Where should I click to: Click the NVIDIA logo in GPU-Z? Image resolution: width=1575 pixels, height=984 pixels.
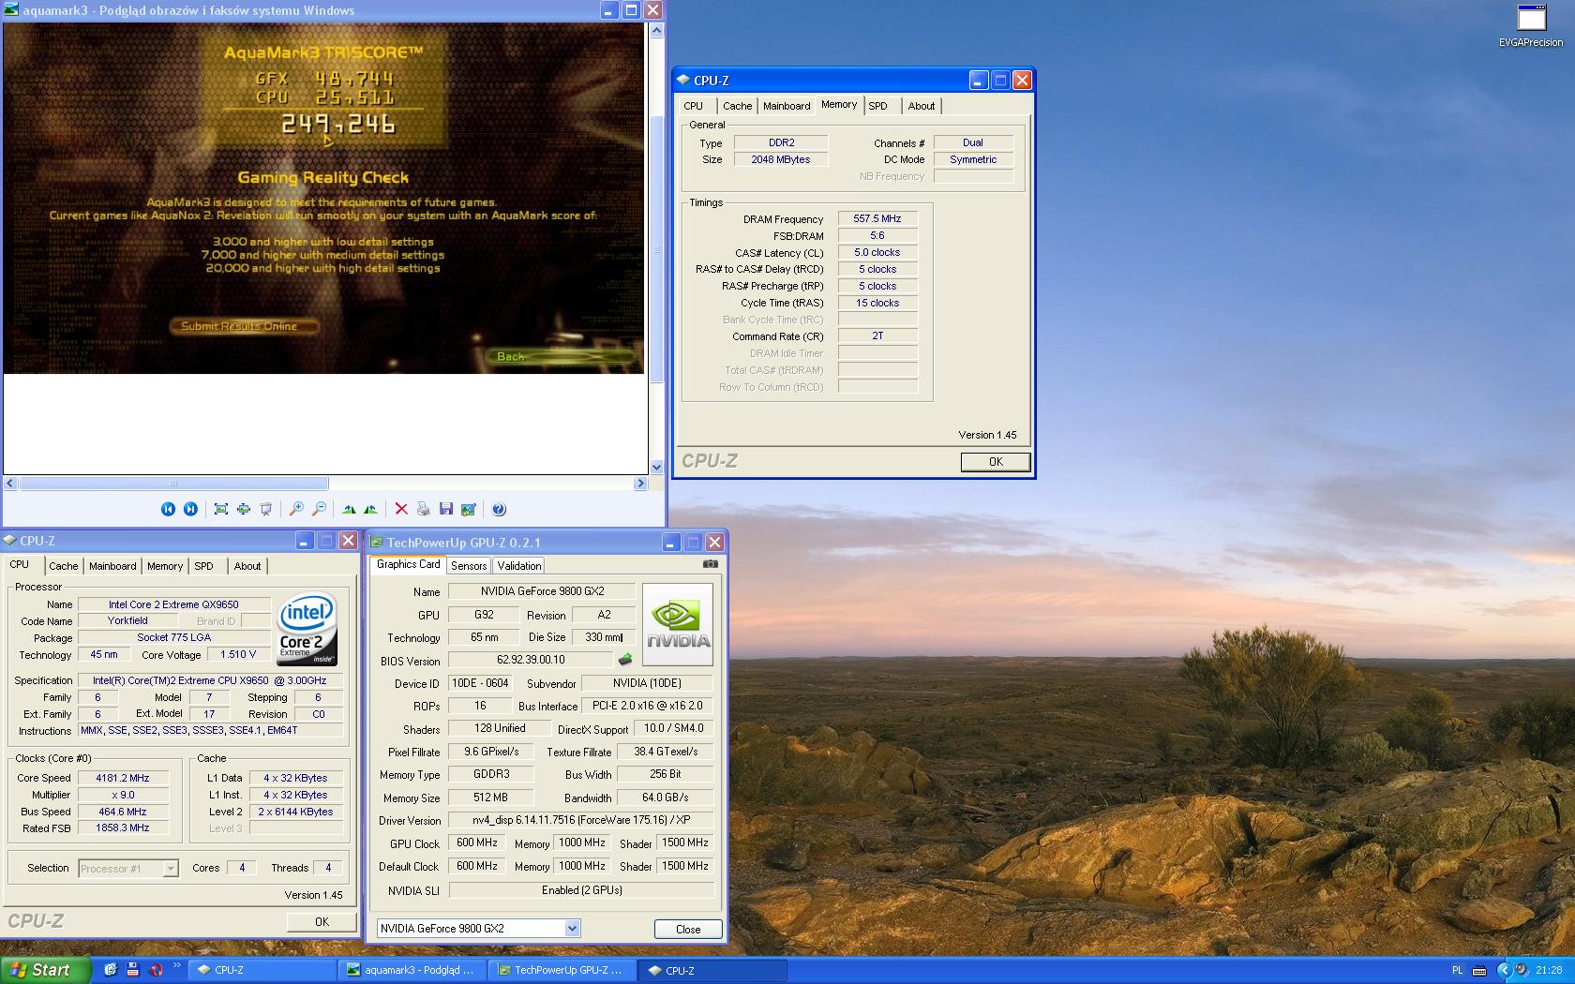[678, 624]
